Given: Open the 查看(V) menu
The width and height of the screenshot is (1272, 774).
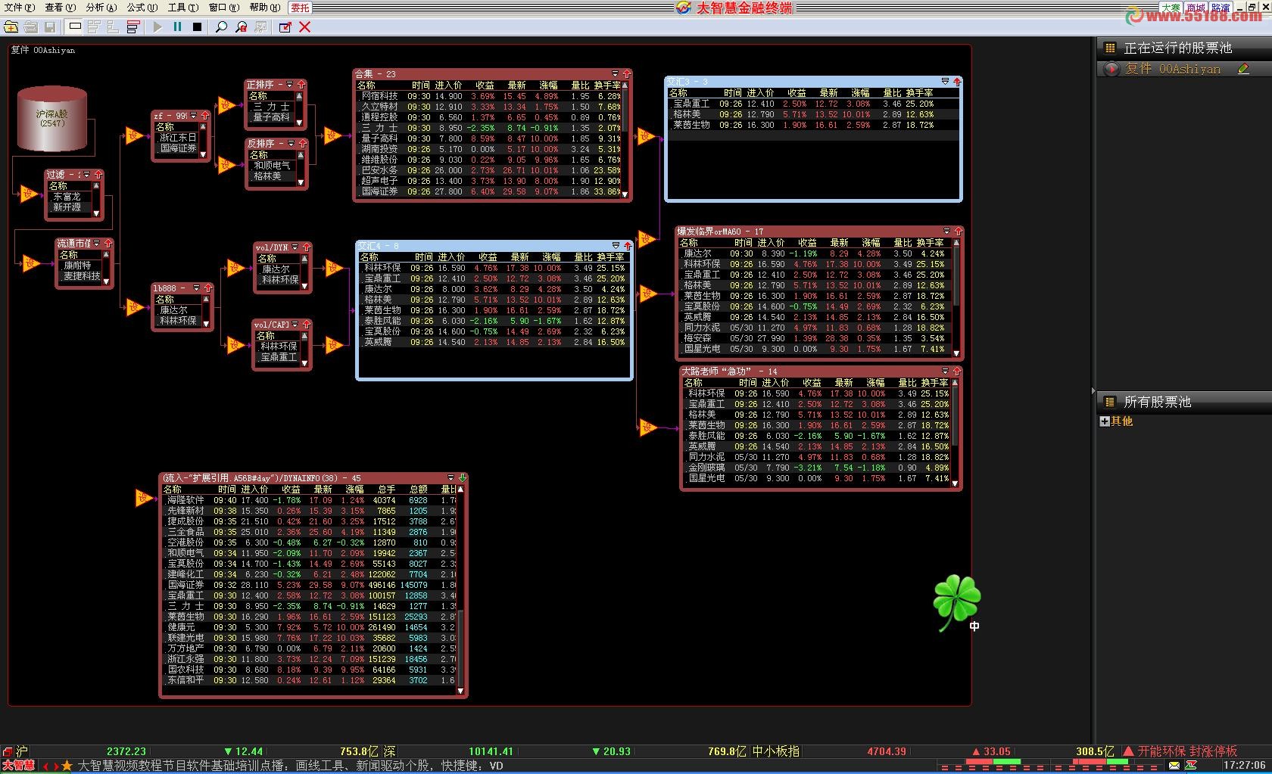Looking at the screenshot, I should tap(60, 7).
